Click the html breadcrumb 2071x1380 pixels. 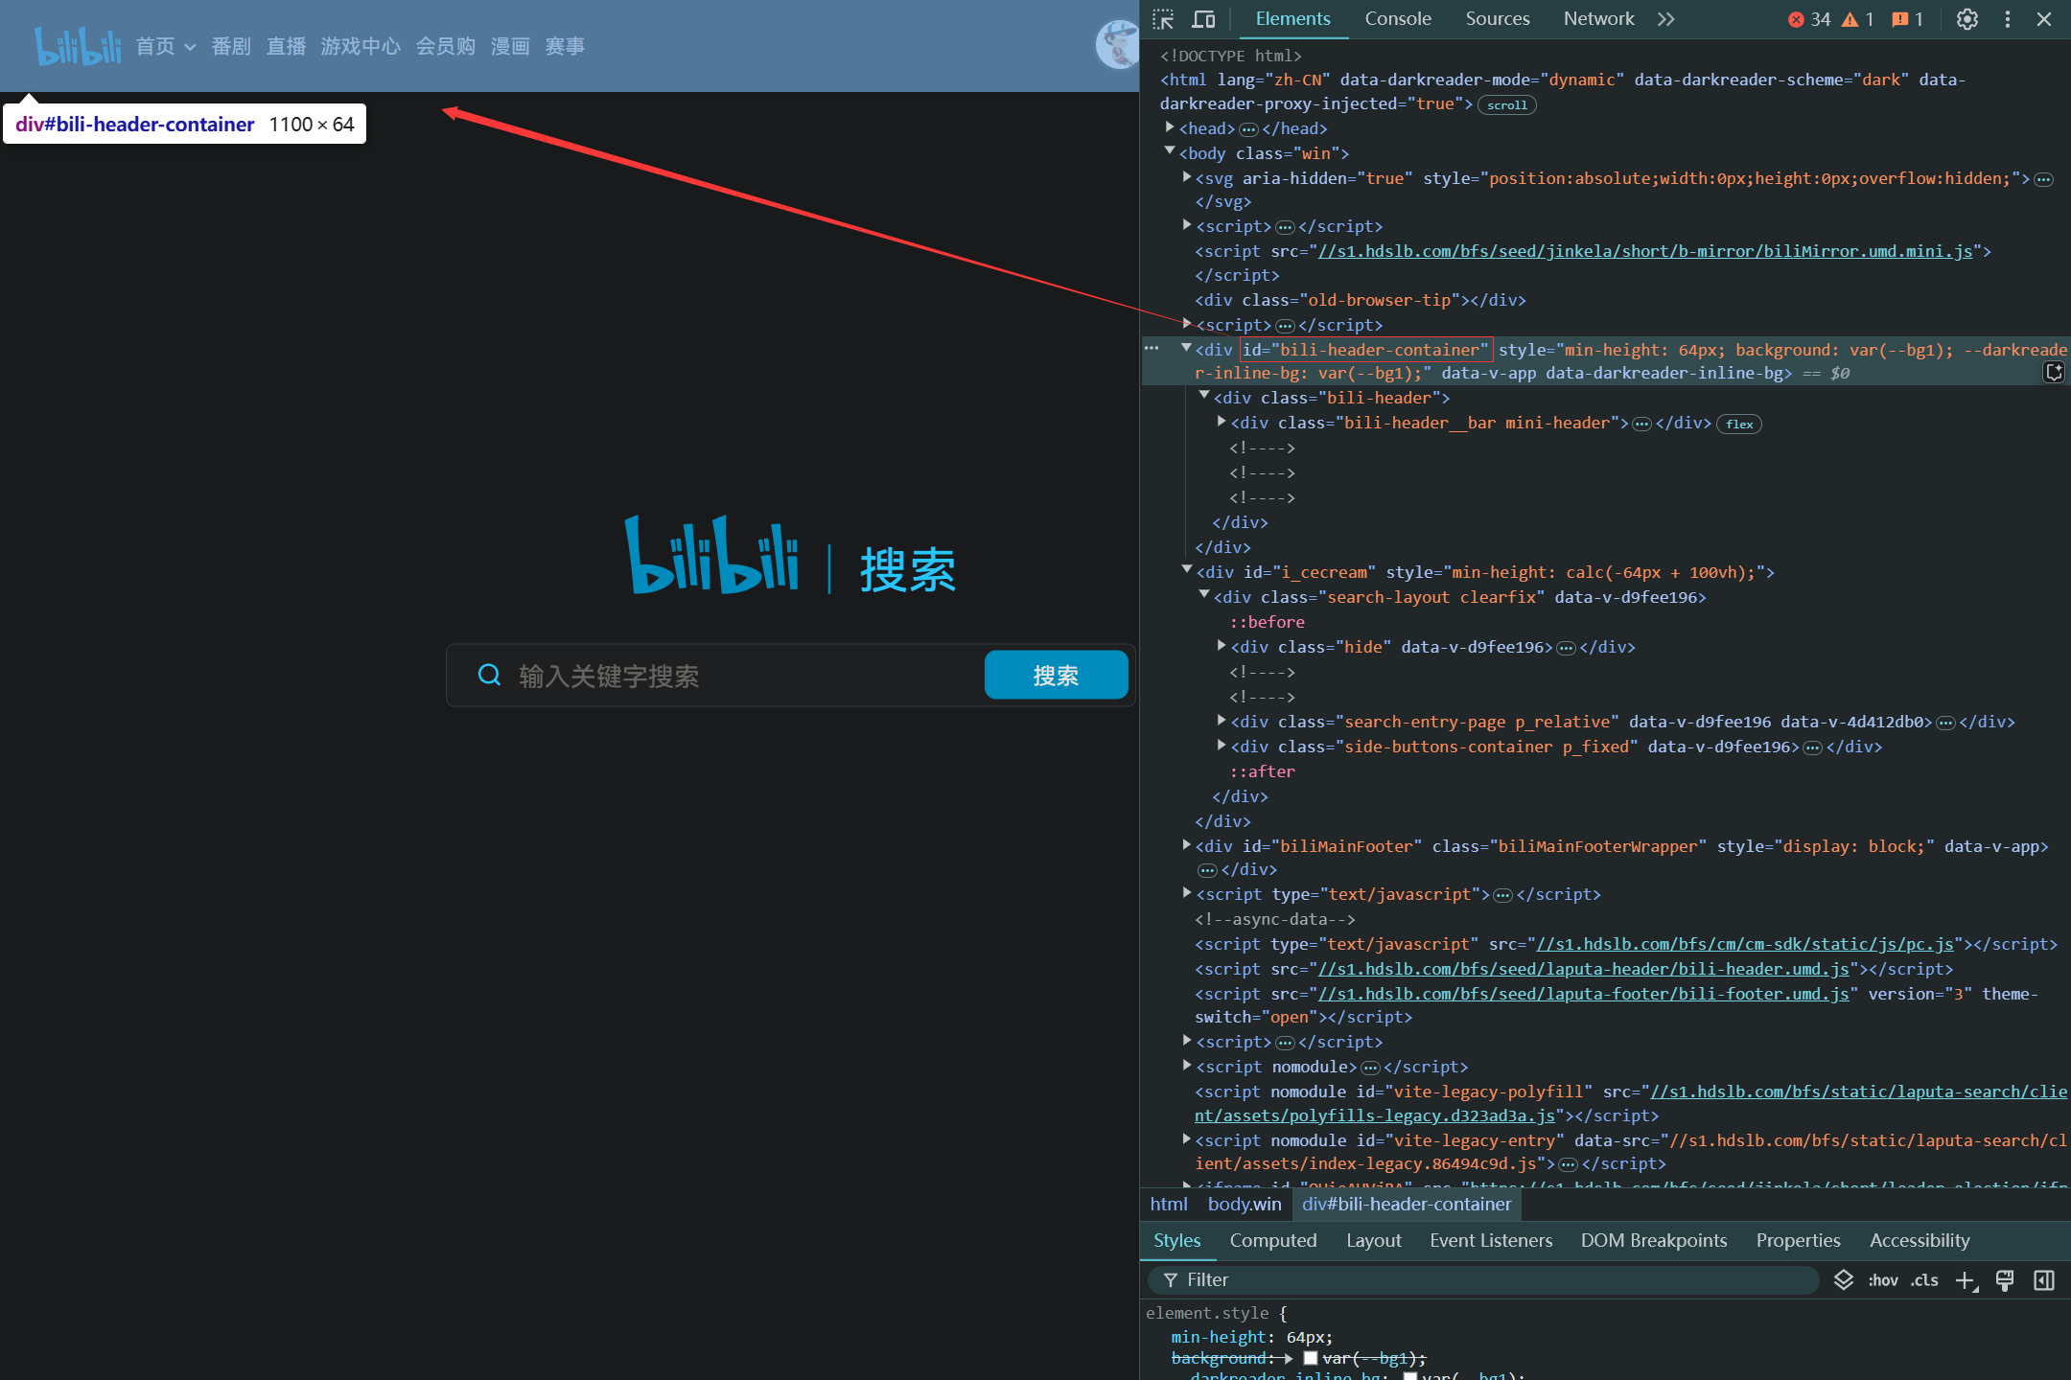tap(1169, 1205)
